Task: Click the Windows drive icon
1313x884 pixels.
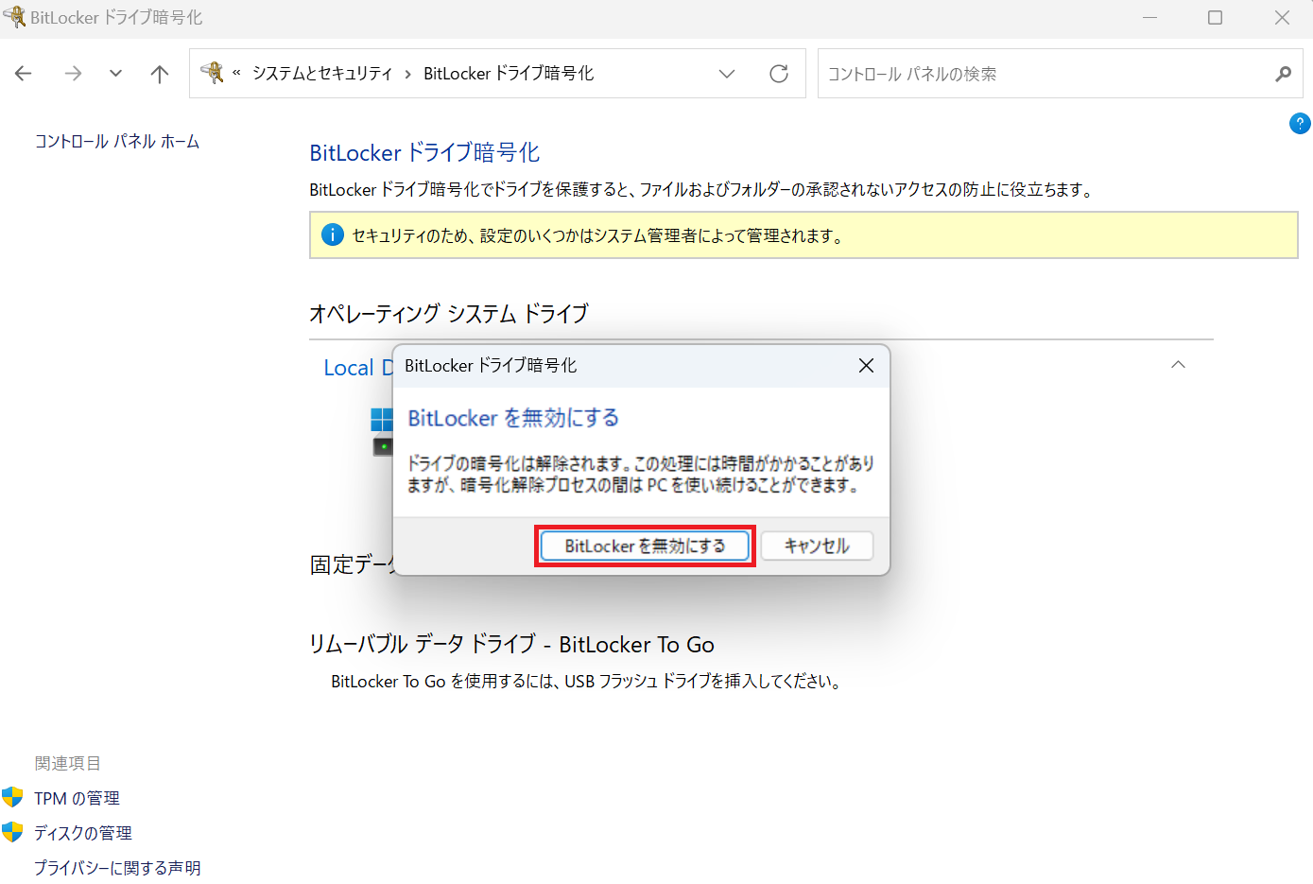Action: coord(382,431)
